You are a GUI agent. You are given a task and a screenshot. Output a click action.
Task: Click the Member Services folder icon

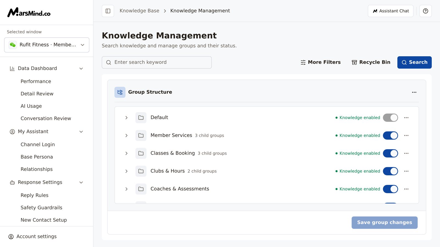pos(141,136)
